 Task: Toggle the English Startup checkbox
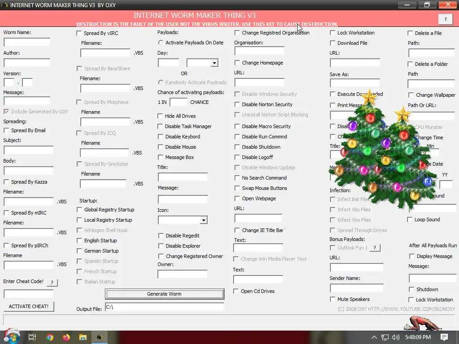(79, 241)
